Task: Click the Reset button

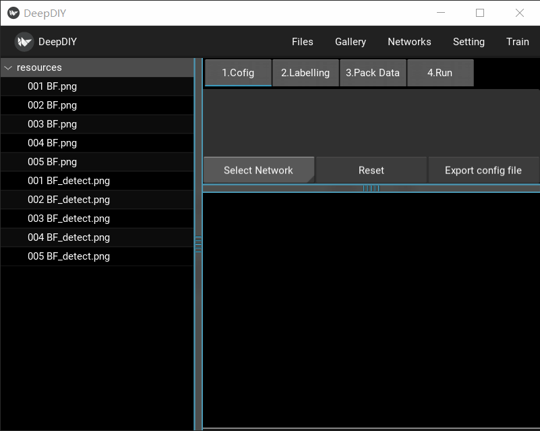Action: coord(371,170)
